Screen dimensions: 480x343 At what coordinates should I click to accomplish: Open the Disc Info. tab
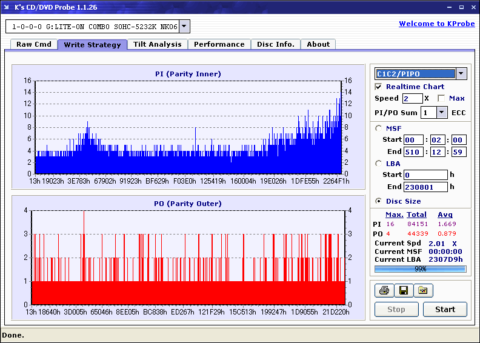tap(276, 44)
